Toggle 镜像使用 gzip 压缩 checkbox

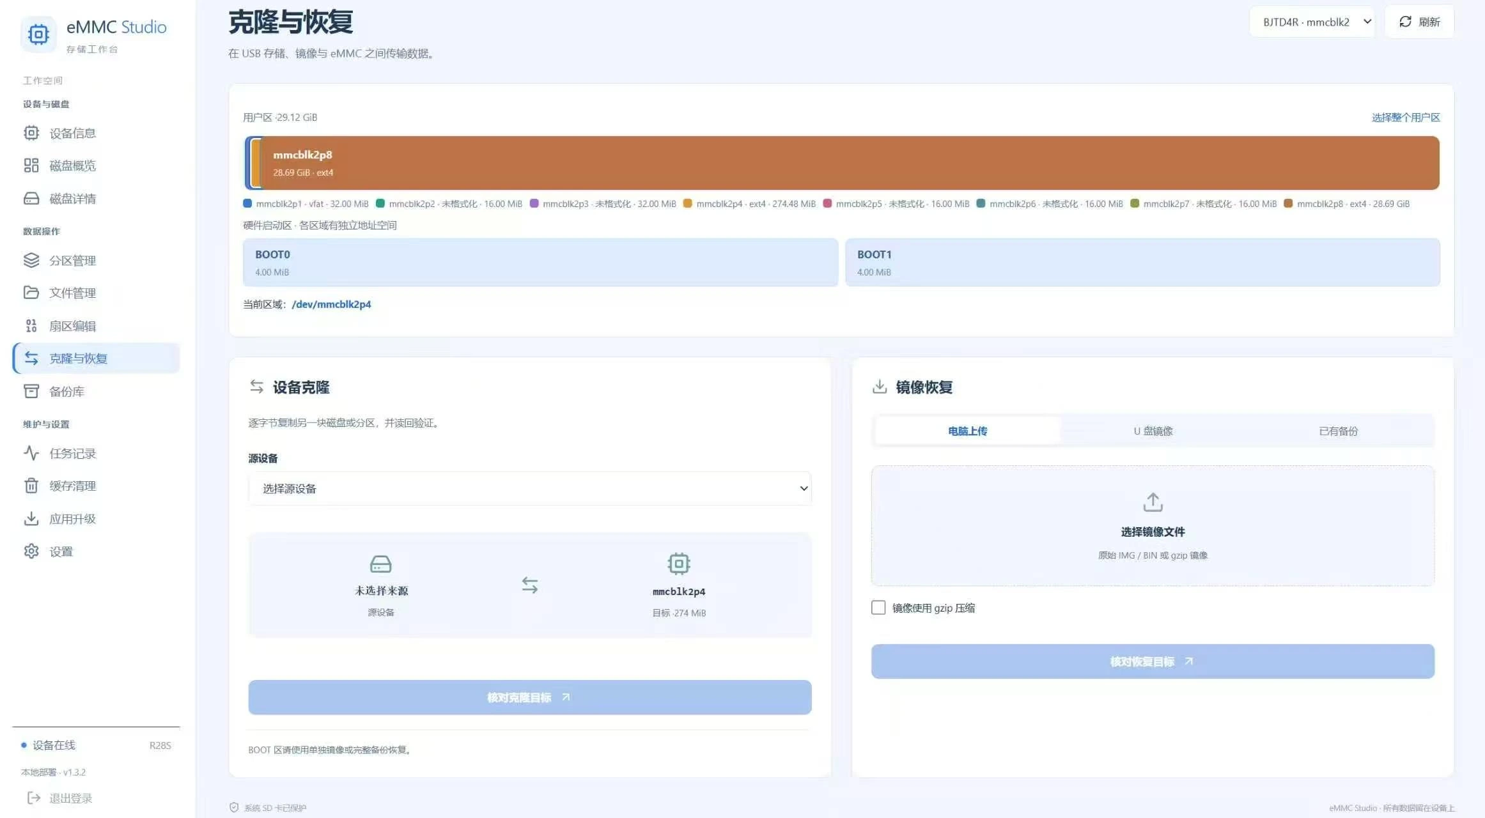click(x=878, y=607)
